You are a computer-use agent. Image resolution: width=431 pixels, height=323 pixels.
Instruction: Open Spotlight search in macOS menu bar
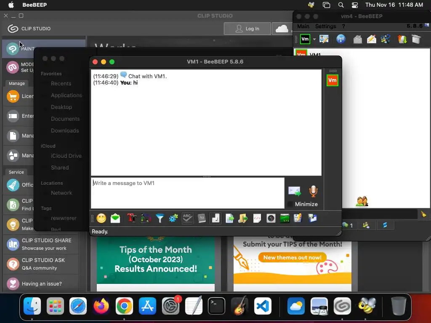click(x=341, y=5)
